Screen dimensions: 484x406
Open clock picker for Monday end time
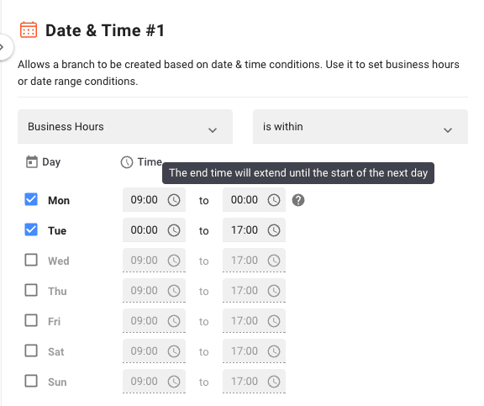pos(274,200)
